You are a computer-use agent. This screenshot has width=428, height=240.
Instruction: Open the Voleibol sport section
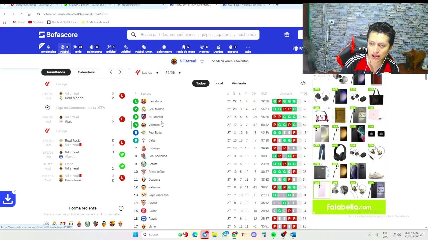(126, 49)
